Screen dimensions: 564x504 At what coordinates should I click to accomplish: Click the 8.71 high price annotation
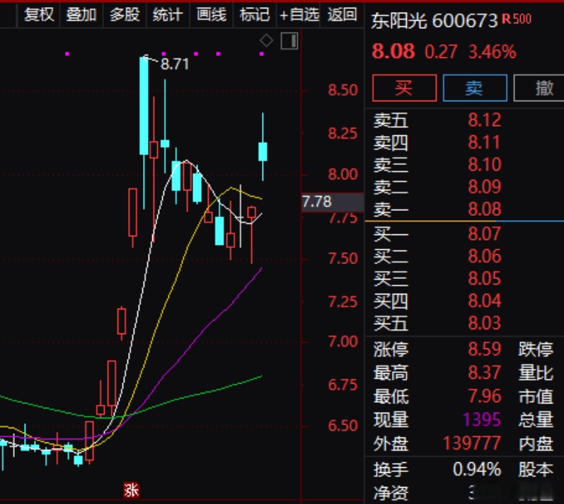pyautogui.click(x=175, y=64)
